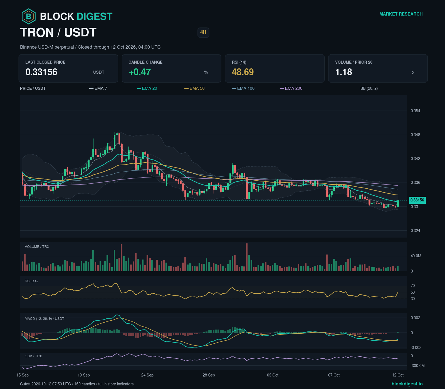
Task: Click the VOLUME / TRX panel label
Action: coord(37,247)
